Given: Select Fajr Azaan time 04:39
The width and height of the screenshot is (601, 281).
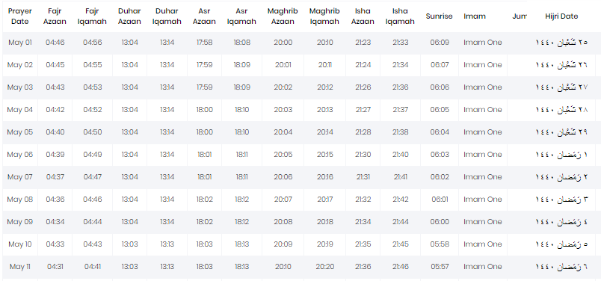Looking at the screenshot, I should click(55, 155).
